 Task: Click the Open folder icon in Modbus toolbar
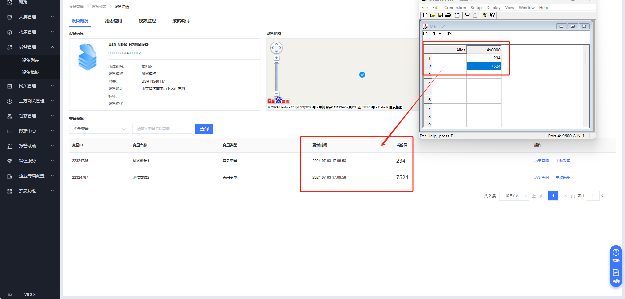pos(433,15)
